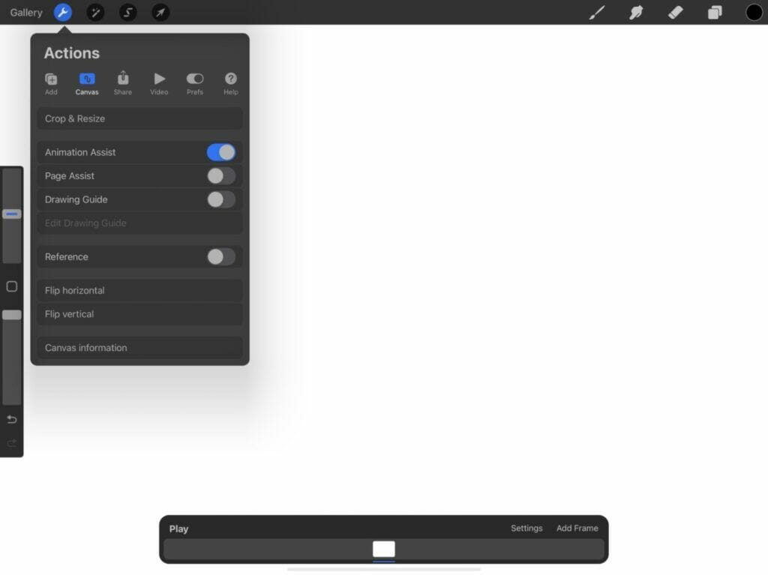Open the Share tab
Image resolution: width=768 pixels, height=575 pixels.
123,83
